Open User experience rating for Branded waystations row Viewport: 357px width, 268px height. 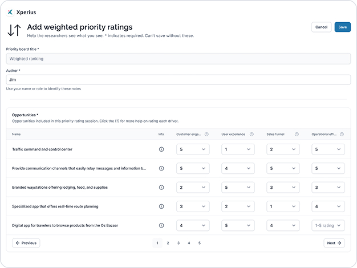pyautogui.click(x=238, y=188)
